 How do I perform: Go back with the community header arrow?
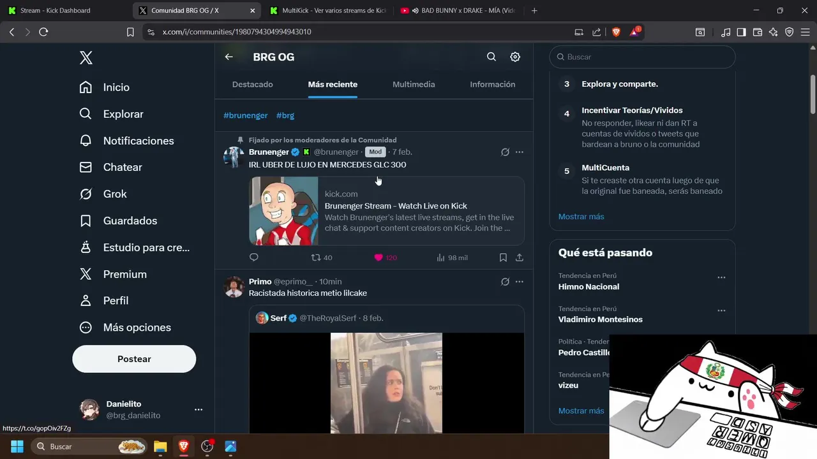(x=229, y=57)
